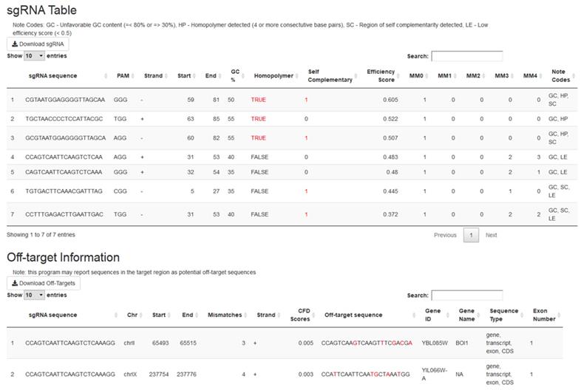Select page 1 in pagination
This screenshot has width=581, height=390.
tap(471, 235)
